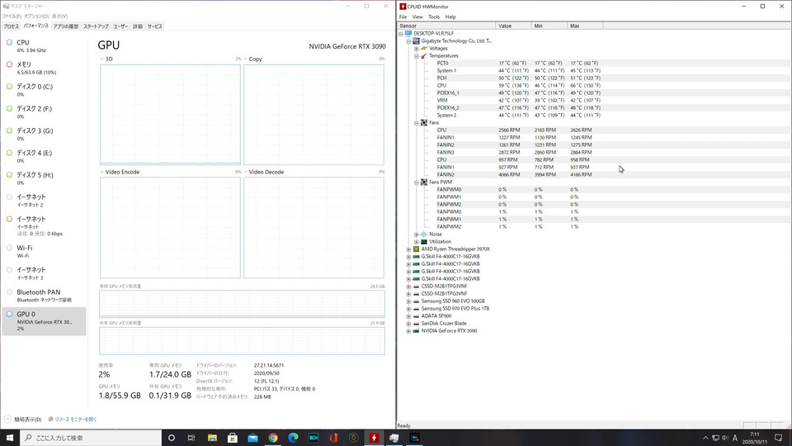The image size is (792, 446).
Task: Click the taskbar search box
Action: point(91,438)
